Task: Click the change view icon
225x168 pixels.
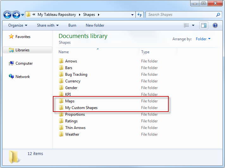Action: coord(186,25)
